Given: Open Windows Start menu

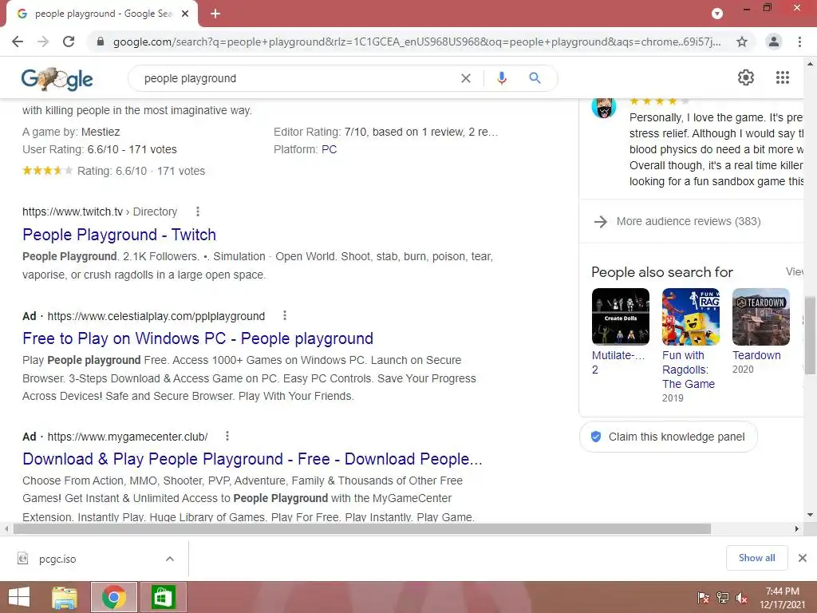Looking at the screenshot, I should pos(19,597).
